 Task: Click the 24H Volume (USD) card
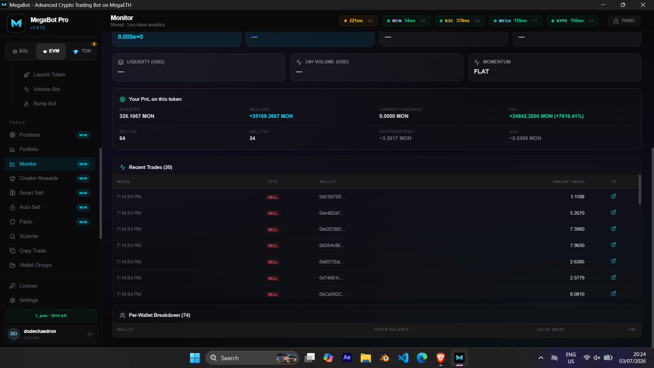click(x=377, y=67)
